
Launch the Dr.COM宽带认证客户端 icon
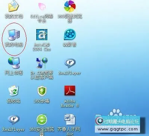pyautogui.click(x=42, y=63)
